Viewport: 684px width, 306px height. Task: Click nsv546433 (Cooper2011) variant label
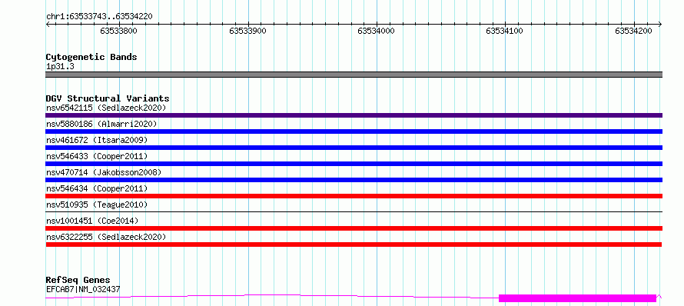coord(97,156)
